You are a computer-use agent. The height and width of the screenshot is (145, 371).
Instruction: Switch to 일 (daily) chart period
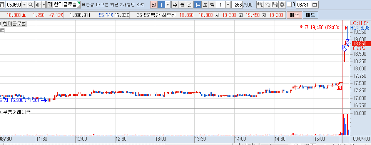(154, 5)
